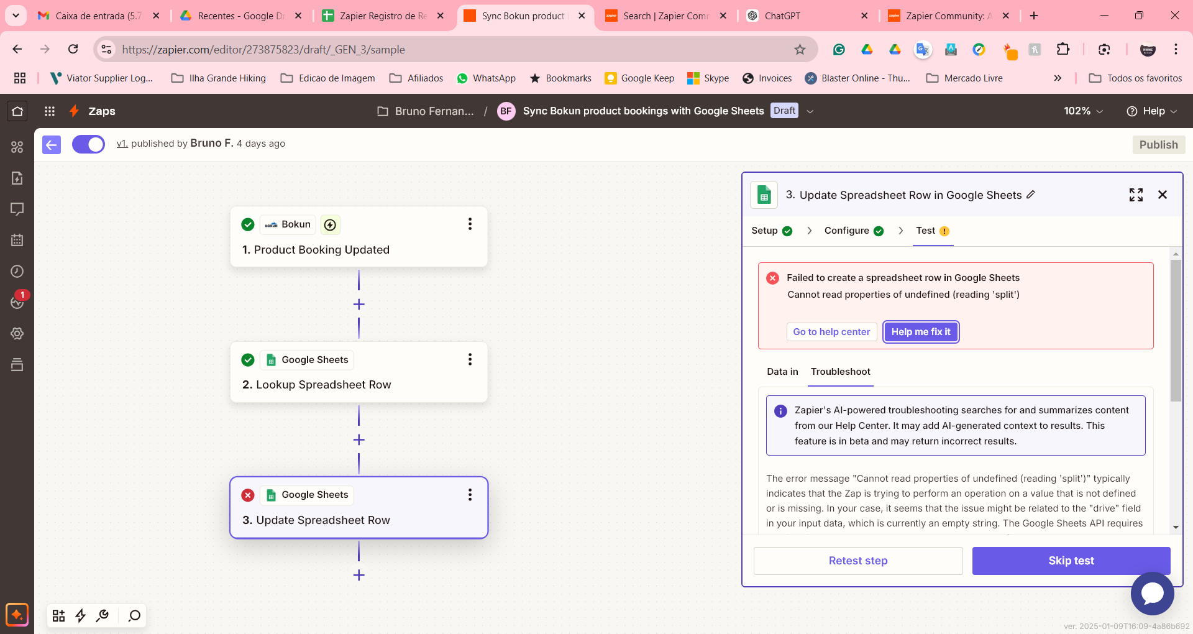Open sidebar notes comment icon
Viewport: 1193px width, 634px height.
[x=17, y=209]
